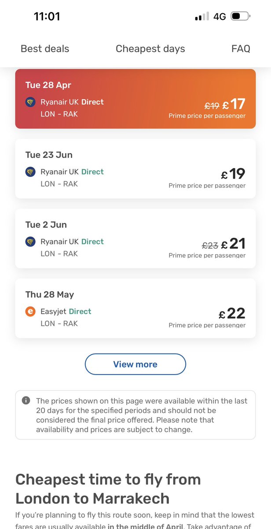
Task: Open the Best deals tab
Action: coord(45,49)
